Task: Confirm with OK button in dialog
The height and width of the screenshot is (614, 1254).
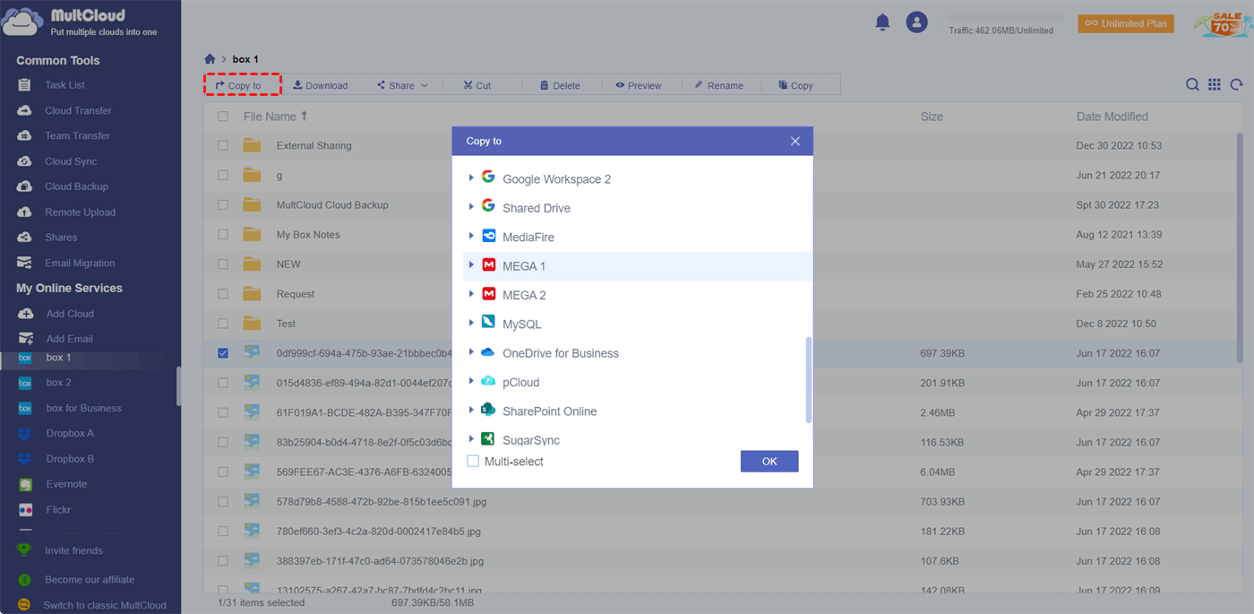Action: [x=769, y=461]
